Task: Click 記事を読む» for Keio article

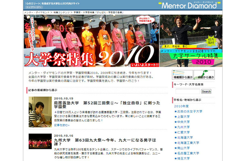Action: coord(62,125)
